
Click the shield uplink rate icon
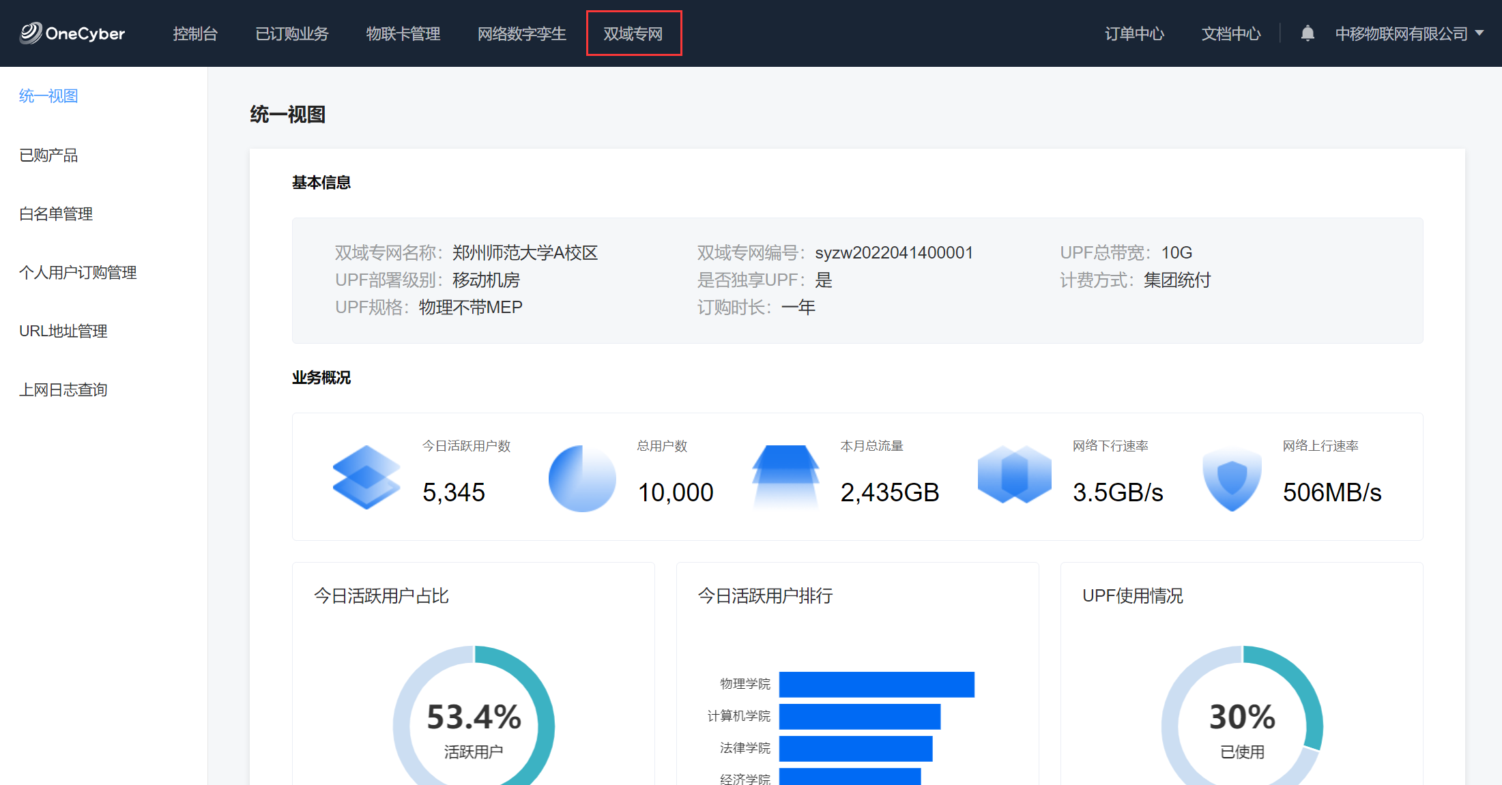coord(1232,478)
